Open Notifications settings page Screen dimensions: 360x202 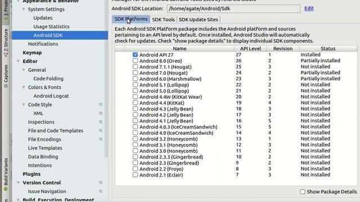coord(43,44)
